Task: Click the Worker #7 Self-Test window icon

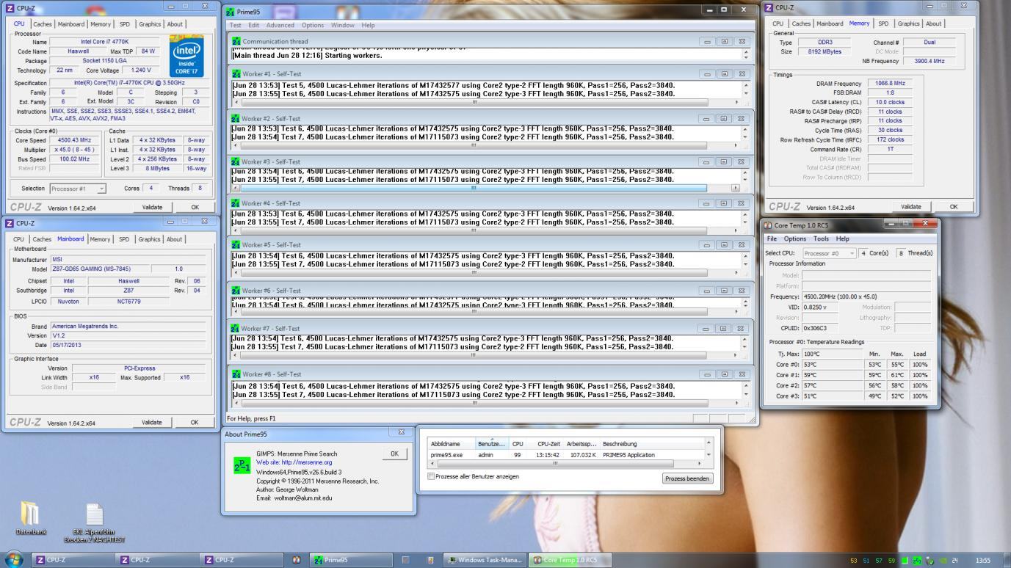Action: [236, 329]
